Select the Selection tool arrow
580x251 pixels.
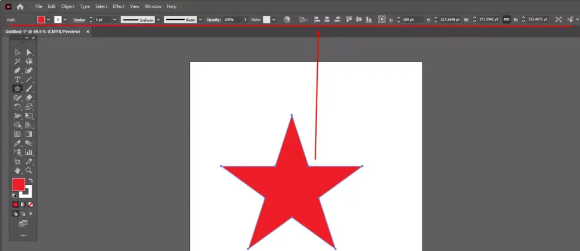coord(18,52)
